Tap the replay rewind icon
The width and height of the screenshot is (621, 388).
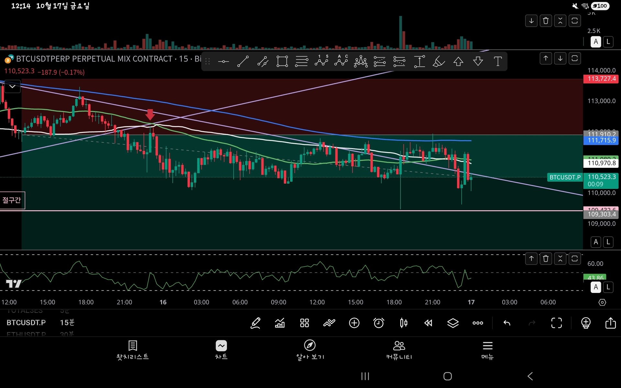[x=428, y=323]
